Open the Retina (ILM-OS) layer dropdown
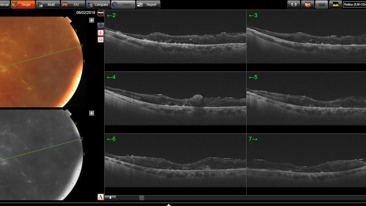Screen dimensions: 366x206 (x=355, y=5)
